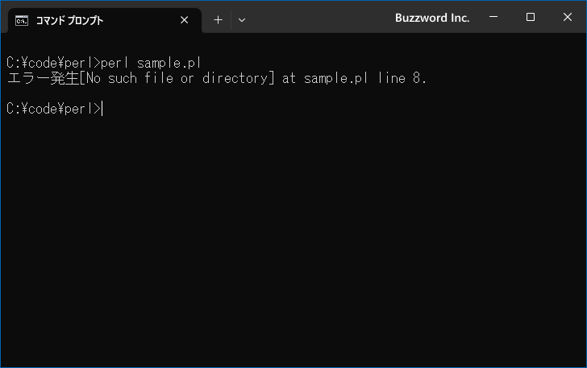The height and width of the screenshot is (368, 587).
Task: Expand the new tab profile dropdown chevron
Action: pyautogui.click(x=242, y=20)
